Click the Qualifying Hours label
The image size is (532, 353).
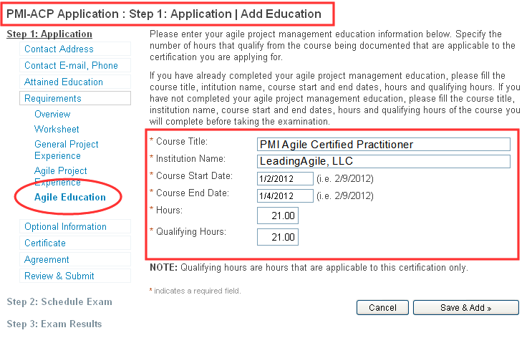(190, 231)
